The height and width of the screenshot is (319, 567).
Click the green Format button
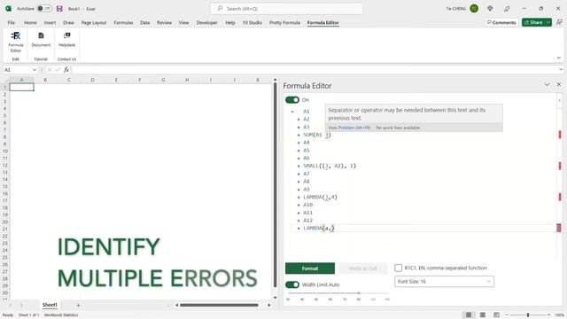[310, 268]
